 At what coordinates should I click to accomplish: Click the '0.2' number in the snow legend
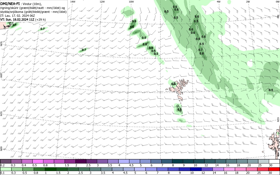(3, 165)
